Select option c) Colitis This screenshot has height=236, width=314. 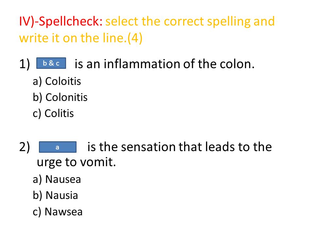(53, 113)
